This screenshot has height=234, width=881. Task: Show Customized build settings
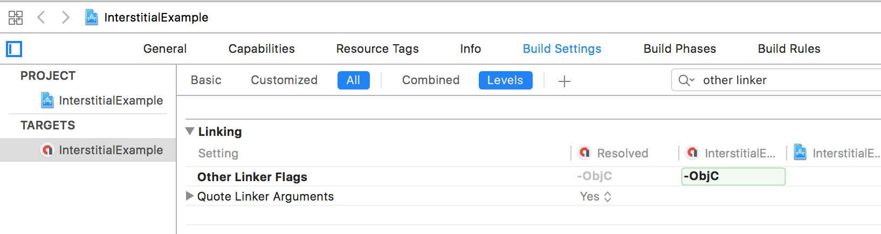(x=284, y=80)
